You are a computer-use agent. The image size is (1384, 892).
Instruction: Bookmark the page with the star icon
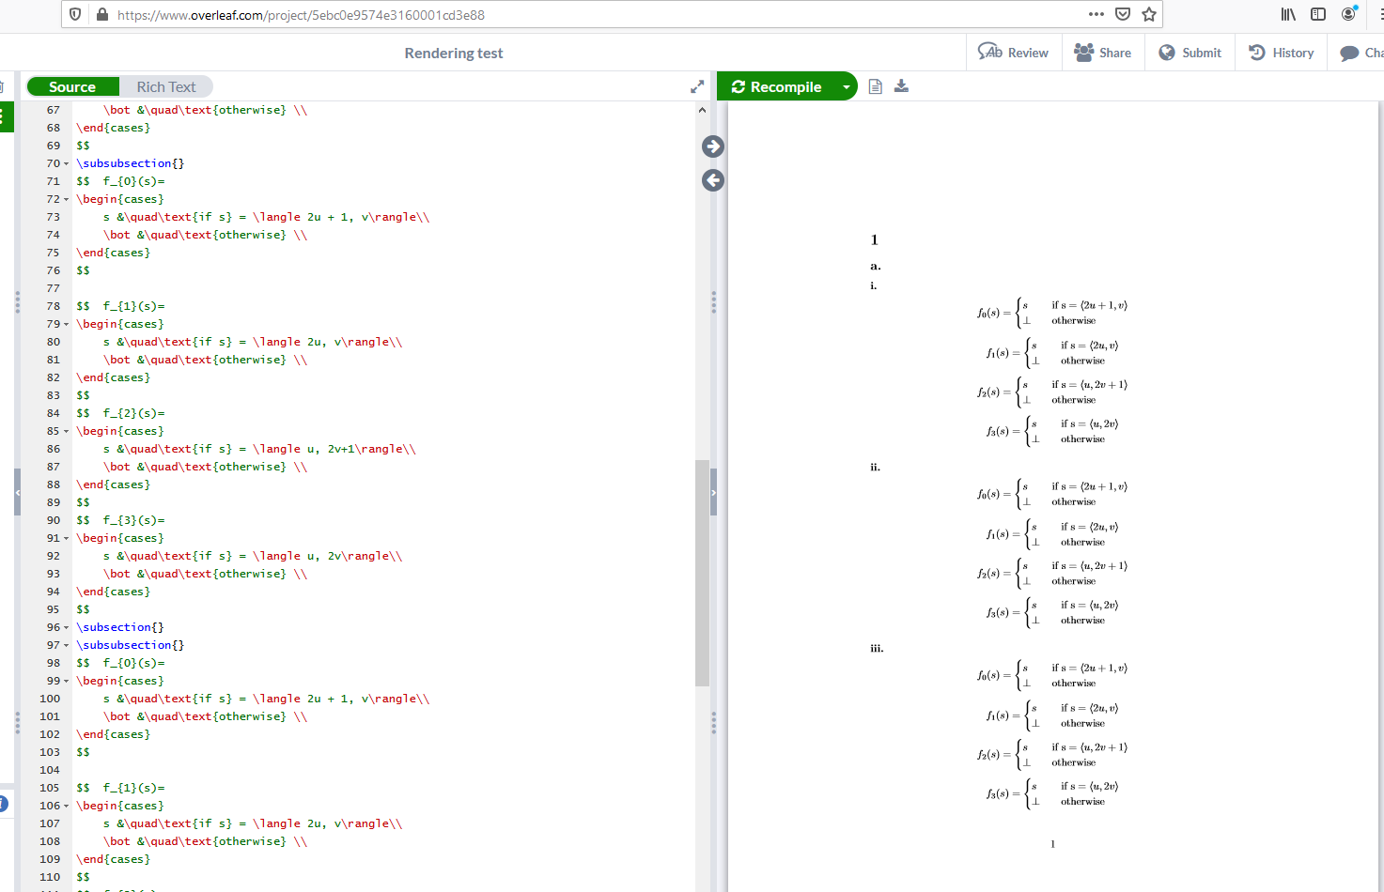click(x=1149, y=14)
